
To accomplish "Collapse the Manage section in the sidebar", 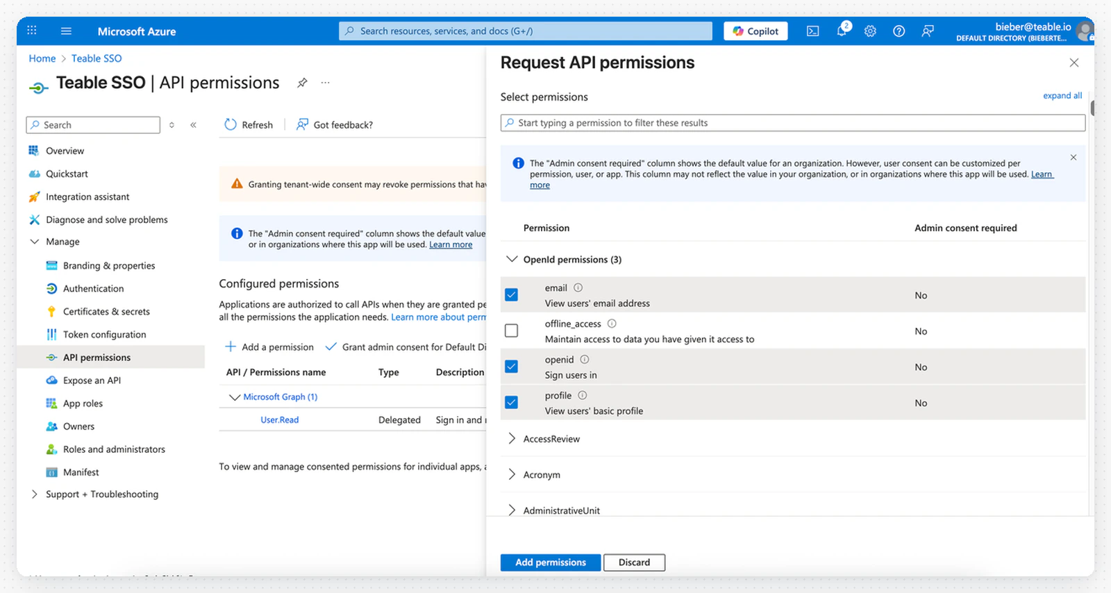I will 34,242.
